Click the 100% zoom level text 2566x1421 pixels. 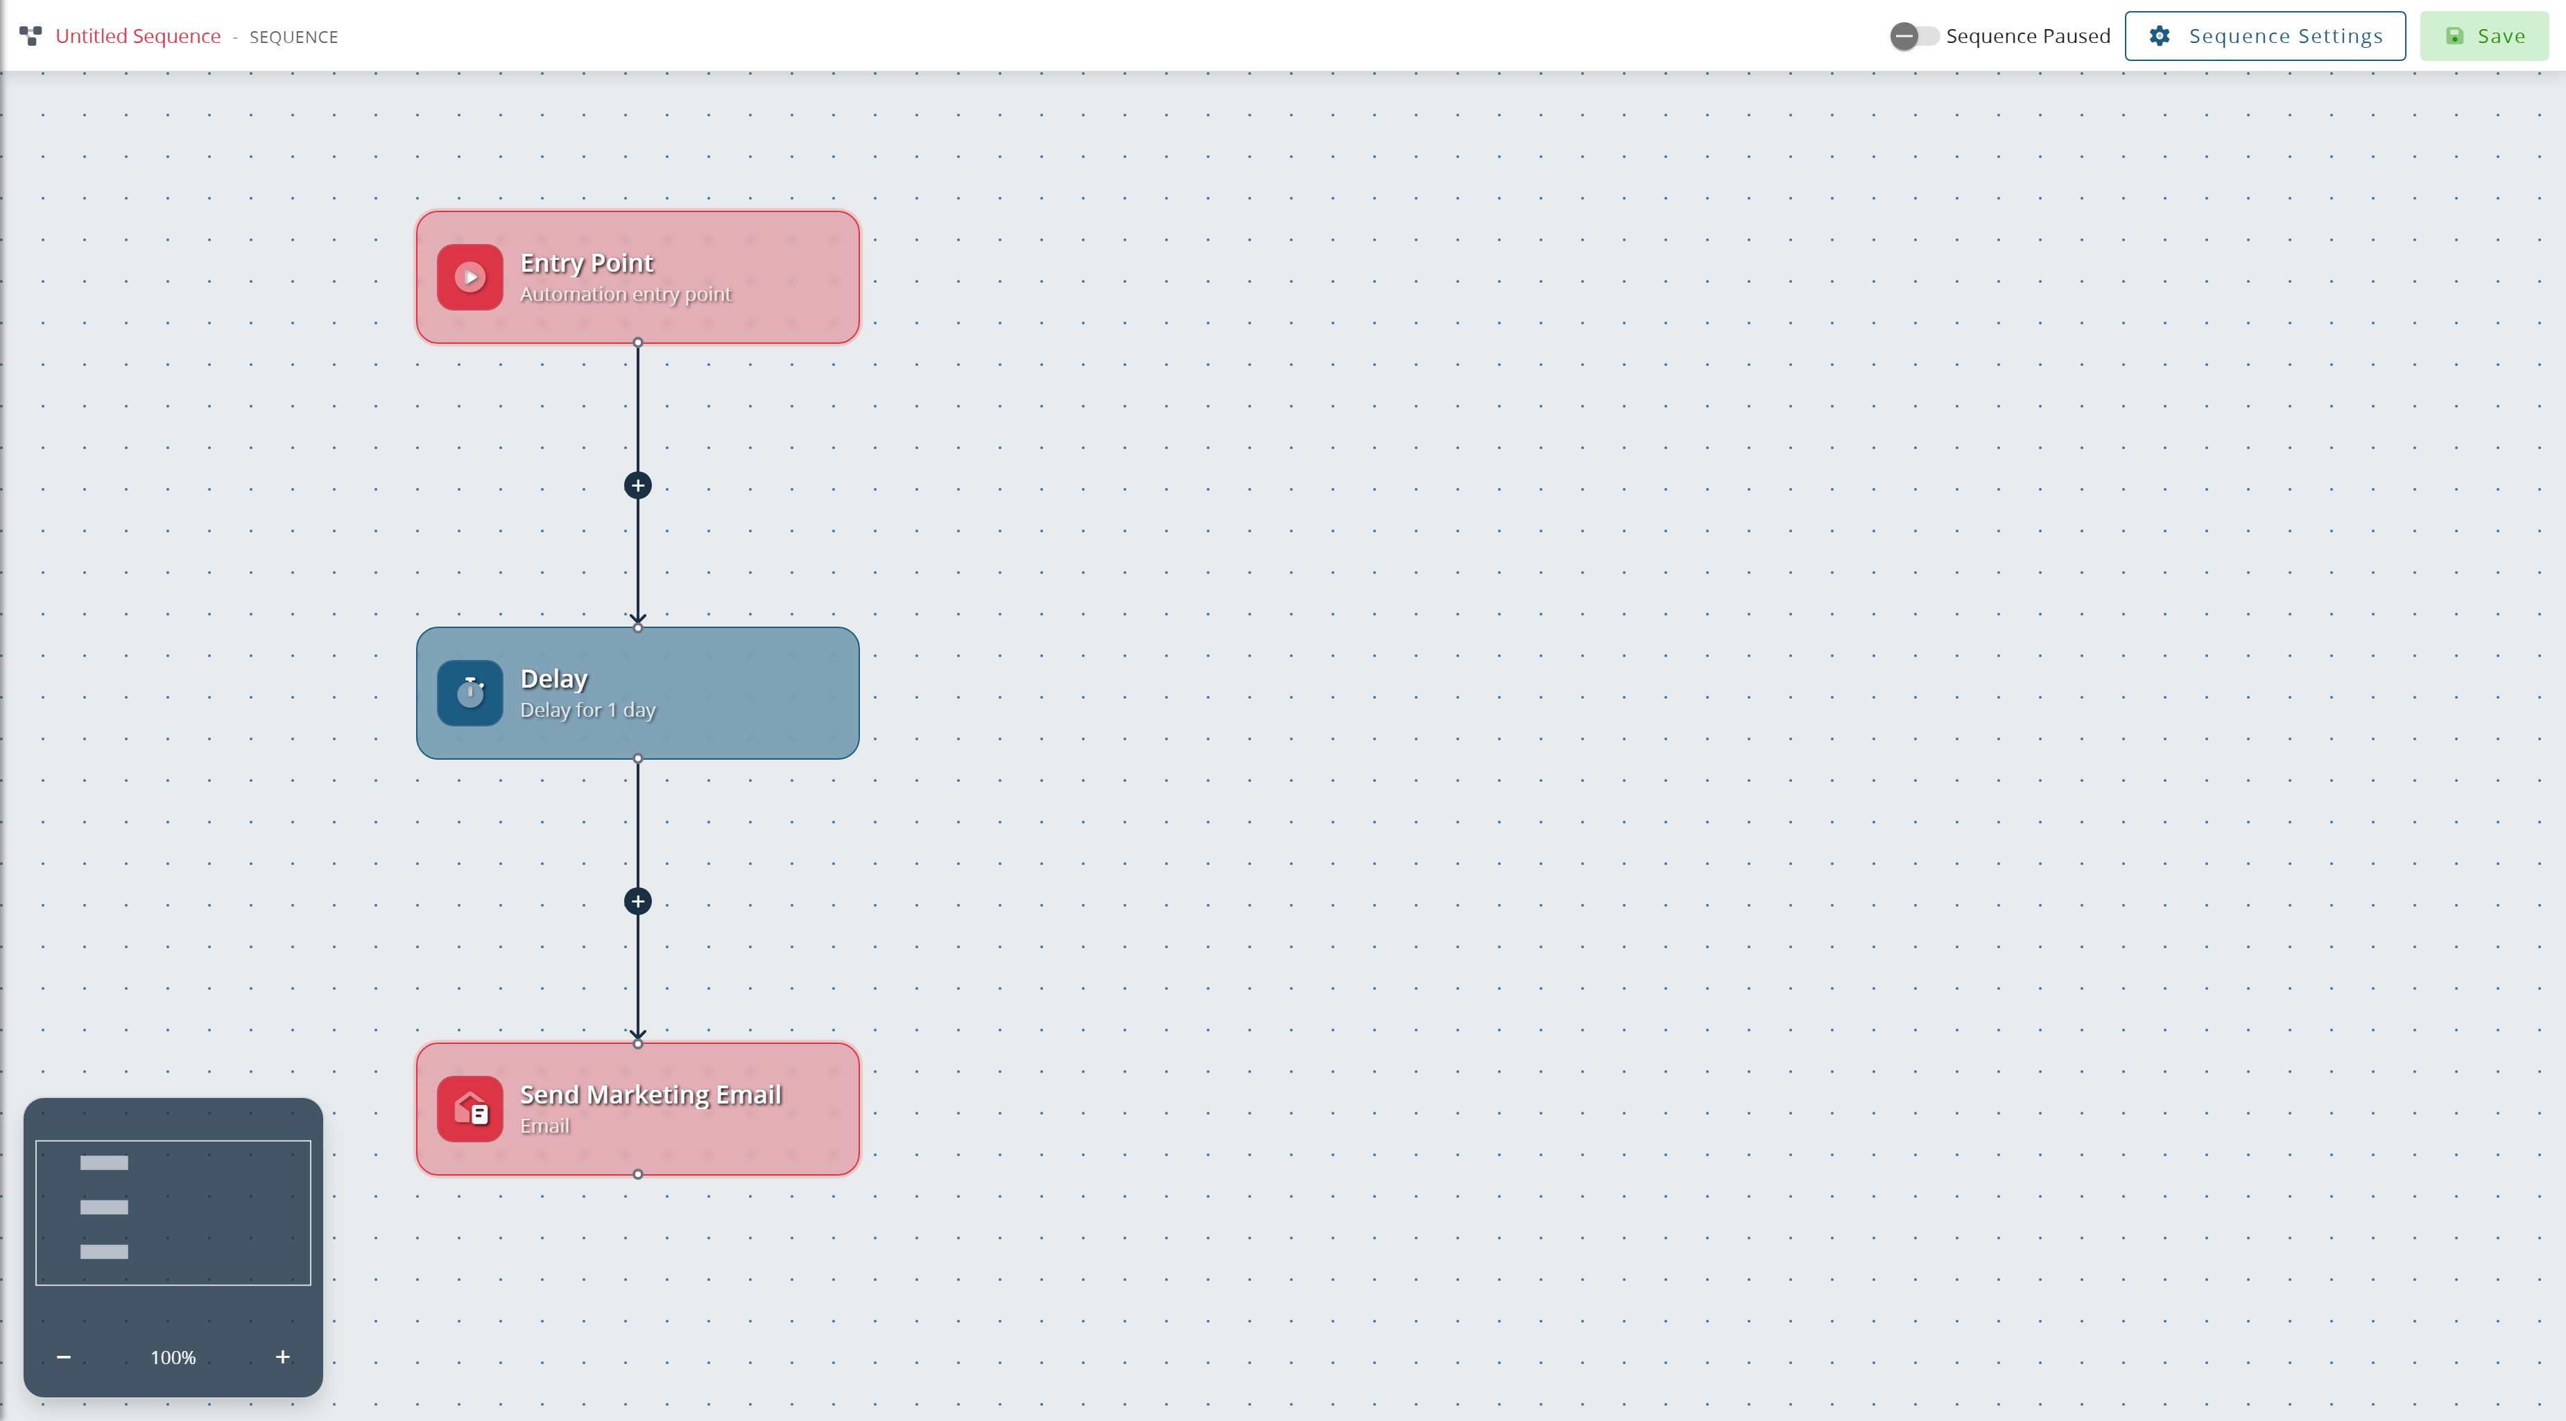[173, 1357]
